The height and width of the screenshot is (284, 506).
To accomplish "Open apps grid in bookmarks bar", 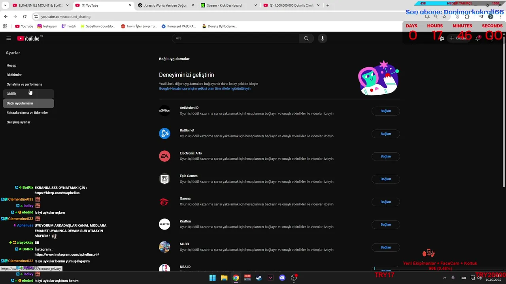I will point(5,26).
